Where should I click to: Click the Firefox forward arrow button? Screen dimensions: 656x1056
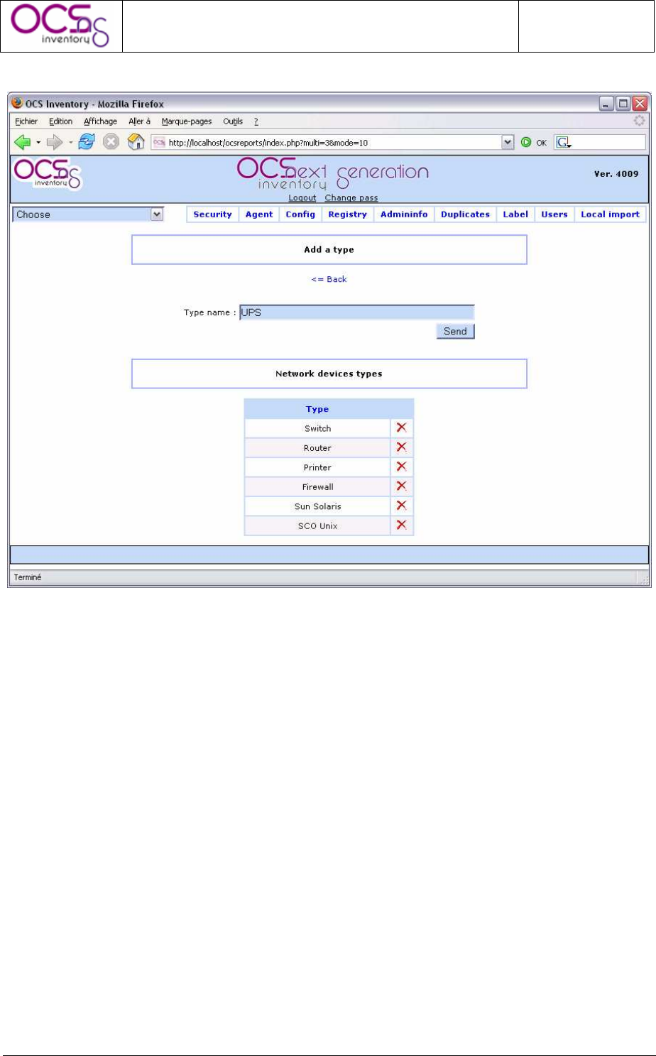55,142
